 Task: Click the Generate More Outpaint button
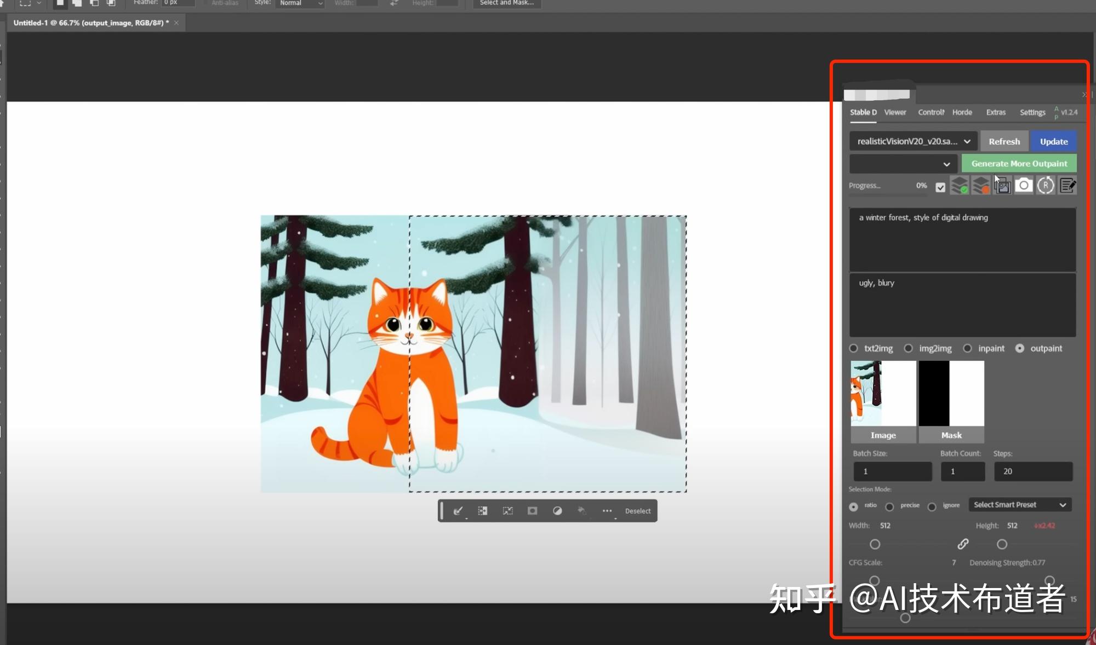pos(1019,164)
